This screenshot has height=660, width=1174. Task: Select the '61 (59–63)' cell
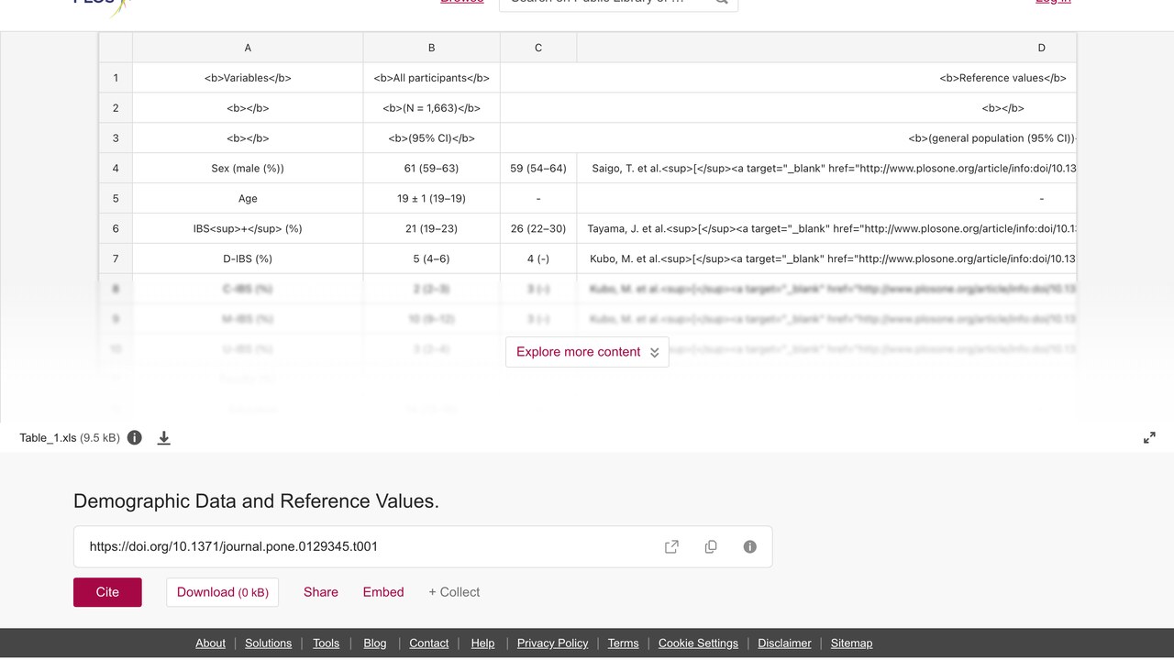(431, 169)
